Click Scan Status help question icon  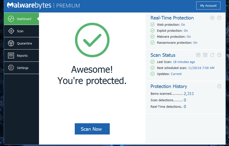coord(219,55)
